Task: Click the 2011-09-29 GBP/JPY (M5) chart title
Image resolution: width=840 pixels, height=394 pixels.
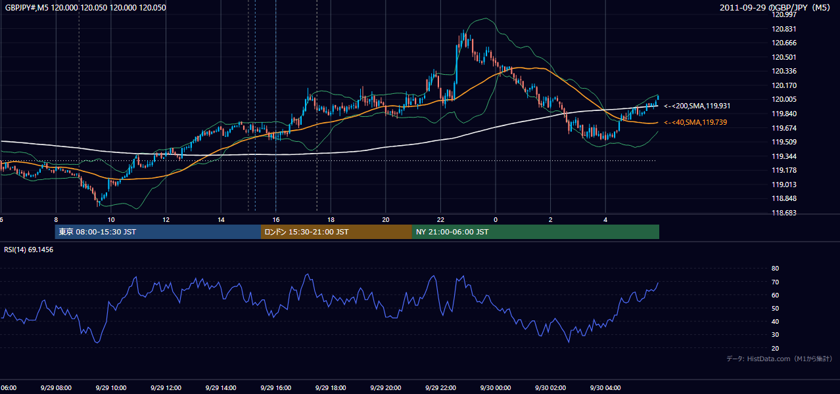Action: point(776,8)
